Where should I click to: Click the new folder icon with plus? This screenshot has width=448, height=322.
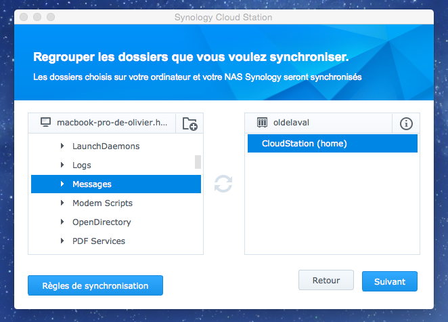click(x=189, y=123)
